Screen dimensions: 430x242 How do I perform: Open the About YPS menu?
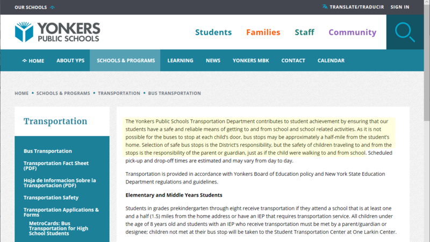[x=70, y=61]
